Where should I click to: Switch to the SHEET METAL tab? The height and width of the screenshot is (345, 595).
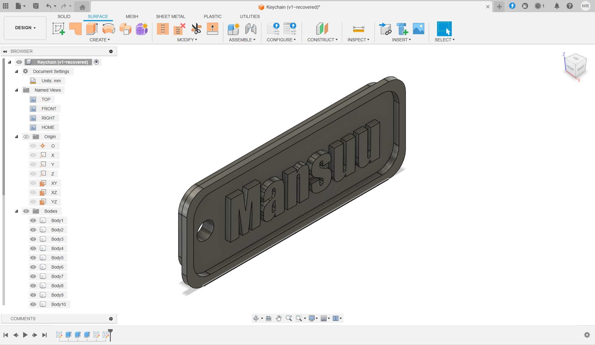tap(171, 16)
